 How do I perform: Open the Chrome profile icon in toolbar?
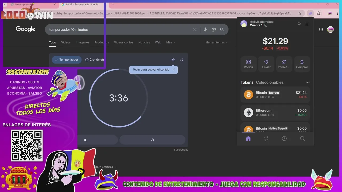330,13
